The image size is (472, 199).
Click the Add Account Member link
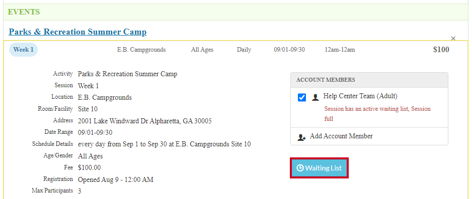(341, 136)
